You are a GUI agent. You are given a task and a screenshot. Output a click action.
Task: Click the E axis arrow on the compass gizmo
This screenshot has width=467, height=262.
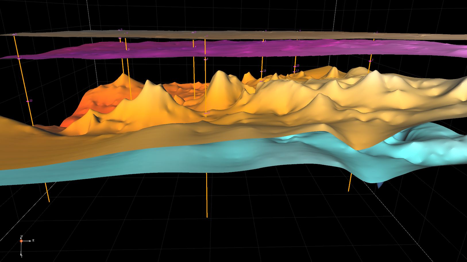point(30,241)
